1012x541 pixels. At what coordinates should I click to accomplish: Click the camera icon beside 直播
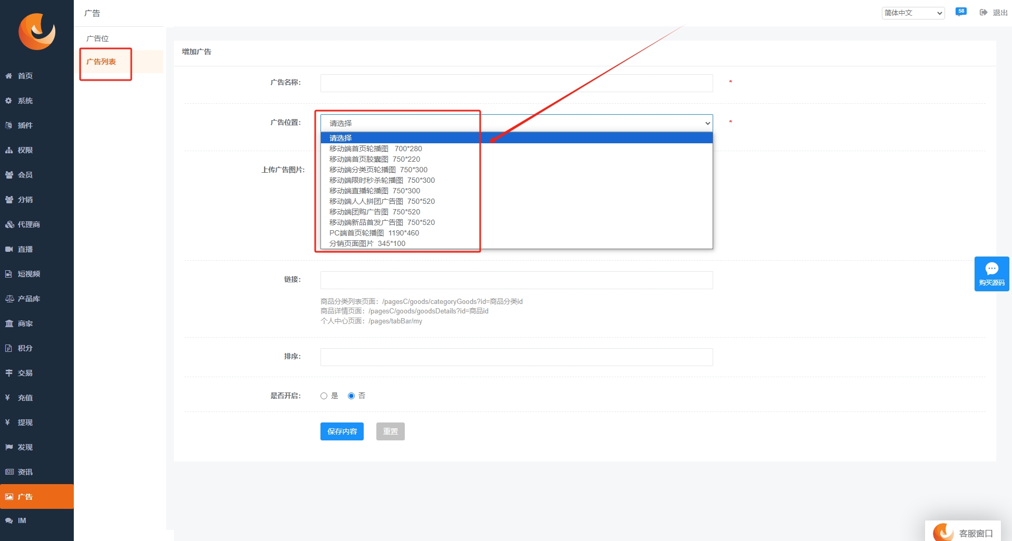click(9, 249)
